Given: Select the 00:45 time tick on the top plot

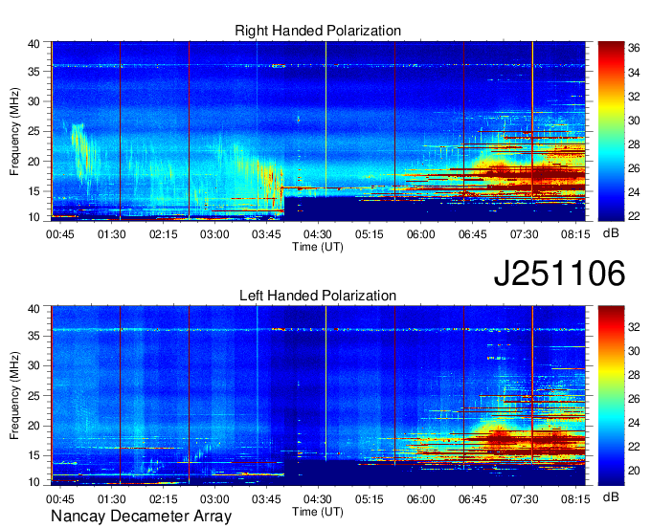Looking at the screenshot, I should pos(60,233).
